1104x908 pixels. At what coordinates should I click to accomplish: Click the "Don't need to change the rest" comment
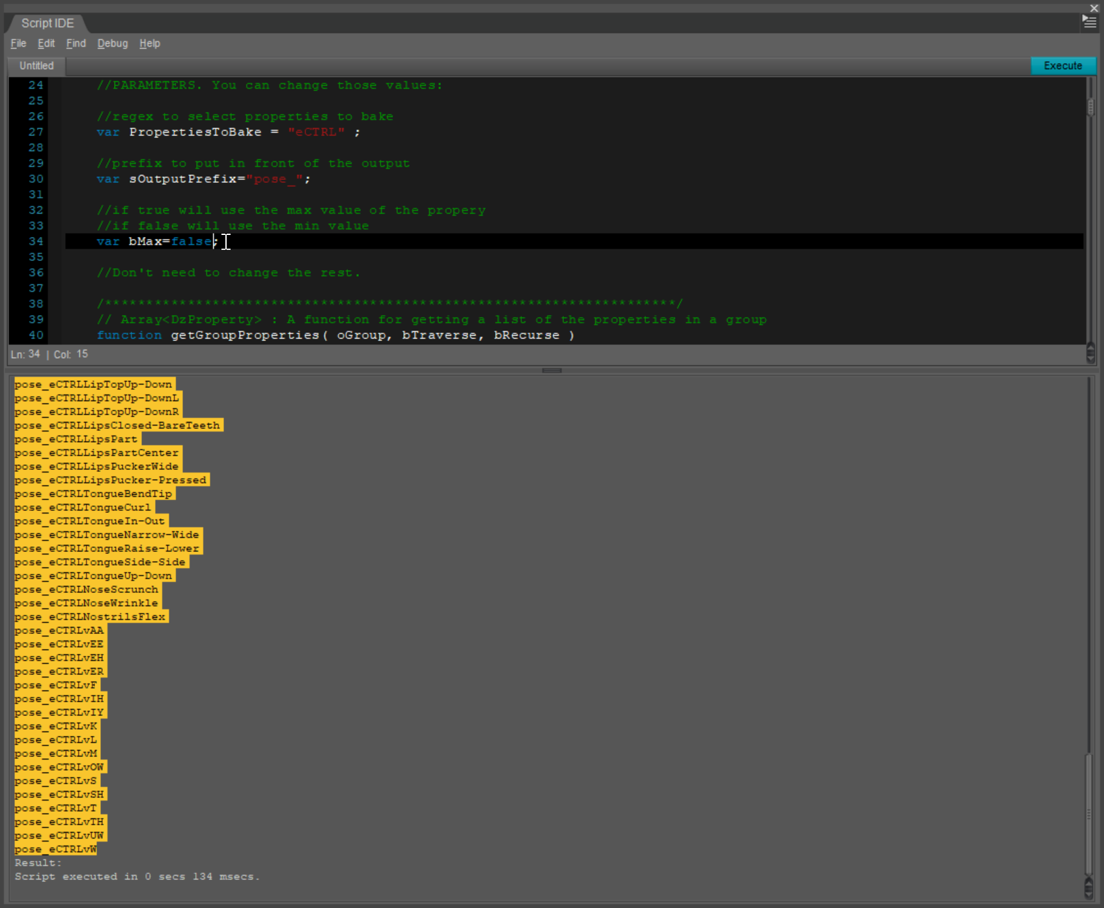[228, 273]
